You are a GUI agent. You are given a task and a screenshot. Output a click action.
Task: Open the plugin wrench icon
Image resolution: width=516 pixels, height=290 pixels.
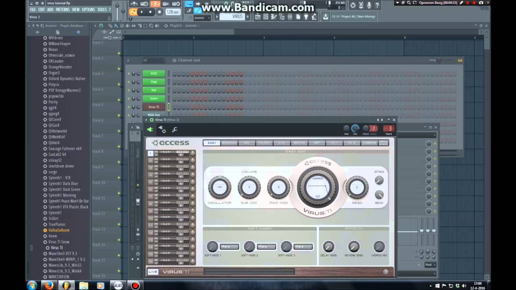pyautogui.click(x=175, y=129)
